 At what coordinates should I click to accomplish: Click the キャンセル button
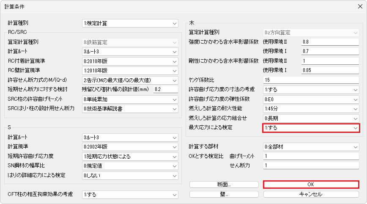[311, 194]
